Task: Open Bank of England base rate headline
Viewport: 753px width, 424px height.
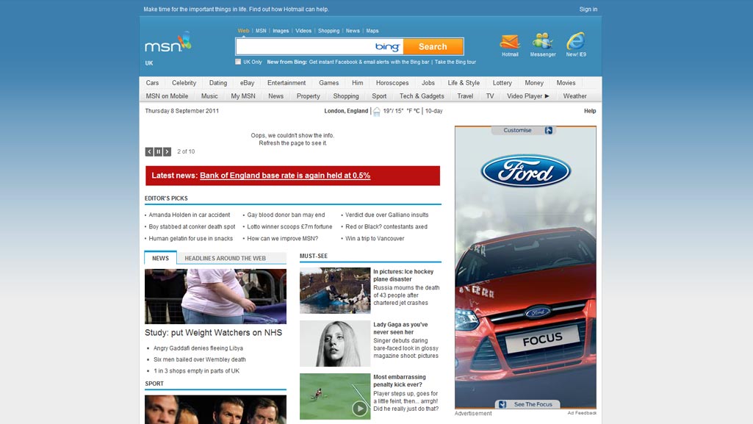Action: [285, 176]
